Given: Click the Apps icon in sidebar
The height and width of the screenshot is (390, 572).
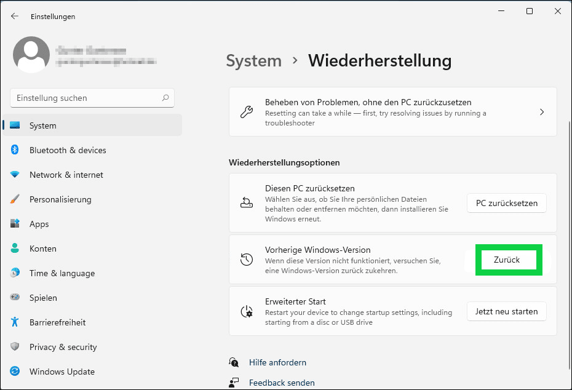Looking at the screenshot, I should pyautogui.click(x=15, y=224).
